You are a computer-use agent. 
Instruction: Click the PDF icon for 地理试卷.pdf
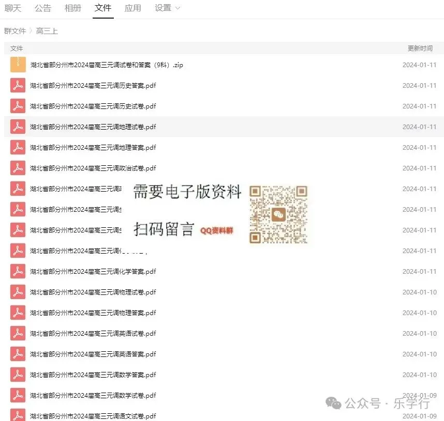(18, 127)
